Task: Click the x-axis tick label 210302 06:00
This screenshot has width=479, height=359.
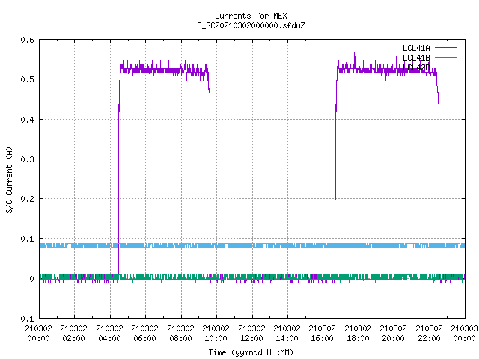Action: point(144,334)
